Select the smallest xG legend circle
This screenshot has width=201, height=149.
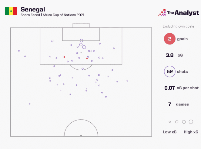pyautogui.click(x=170, y=122)
